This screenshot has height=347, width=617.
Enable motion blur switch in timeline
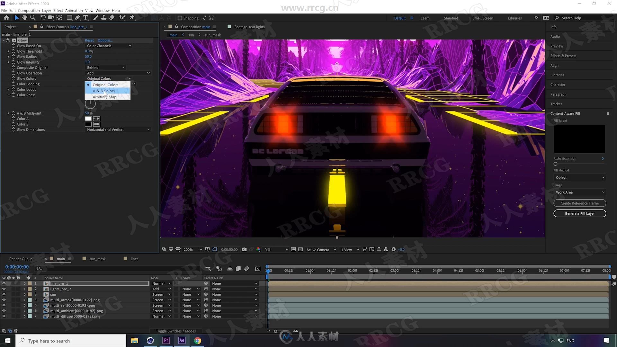coord(247,269)
